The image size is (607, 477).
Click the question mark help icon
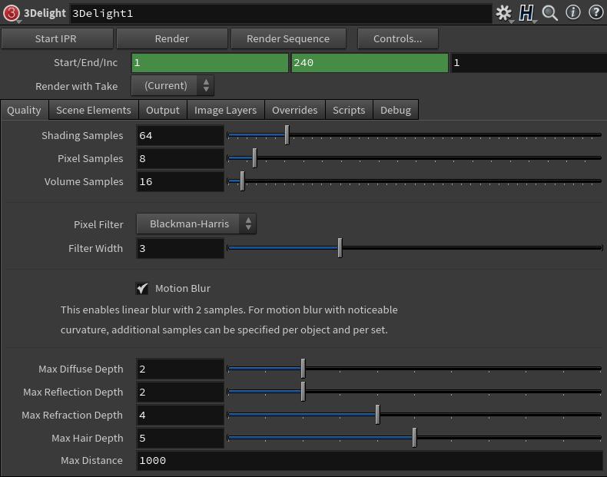pos(595,13)
